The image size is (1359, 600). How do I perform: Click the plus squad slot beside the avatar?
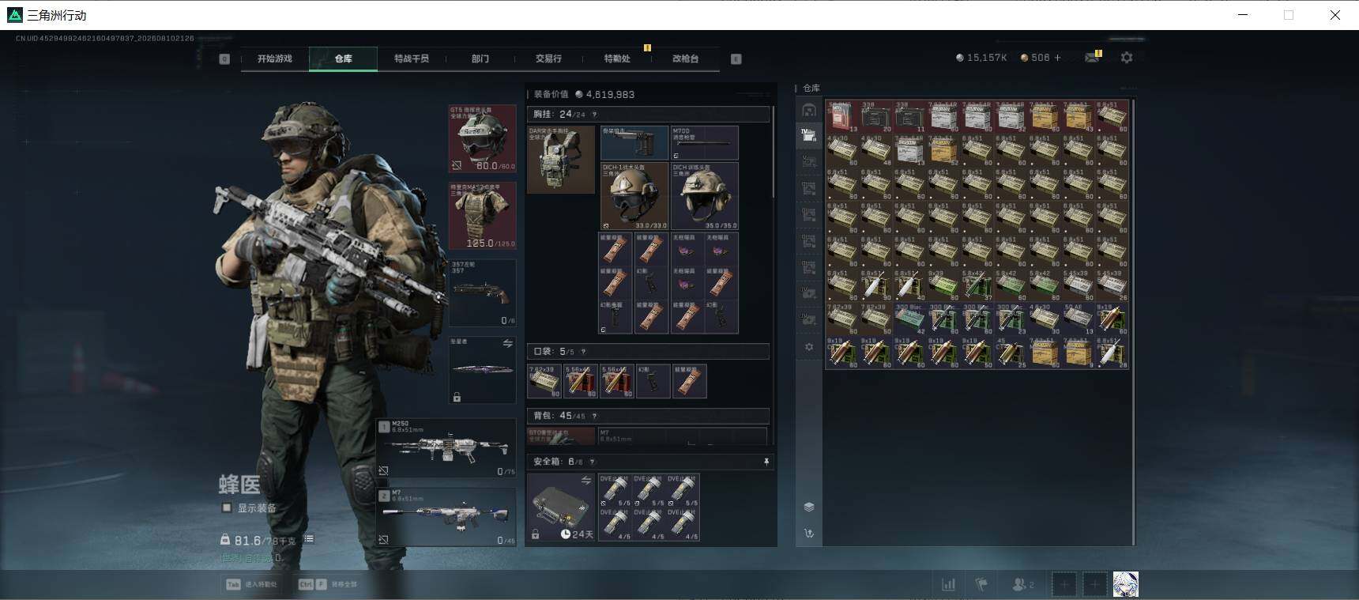(1095, 585)
